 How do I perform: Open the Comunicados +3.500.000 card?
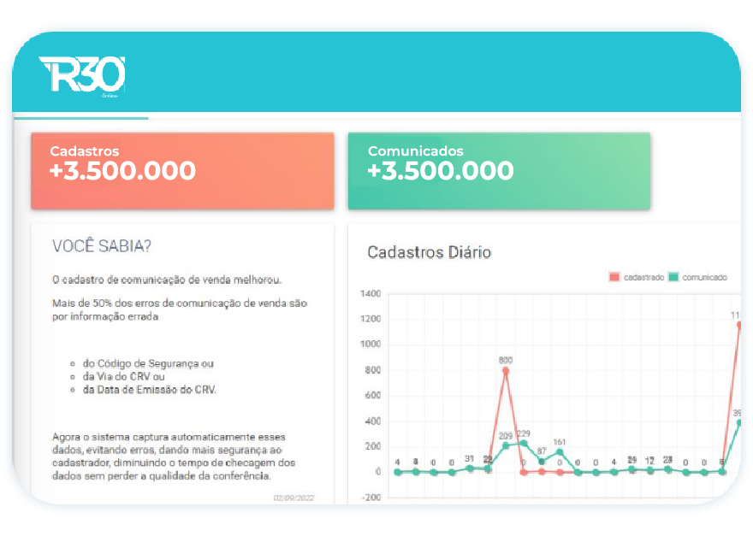[x=499, y=170]
